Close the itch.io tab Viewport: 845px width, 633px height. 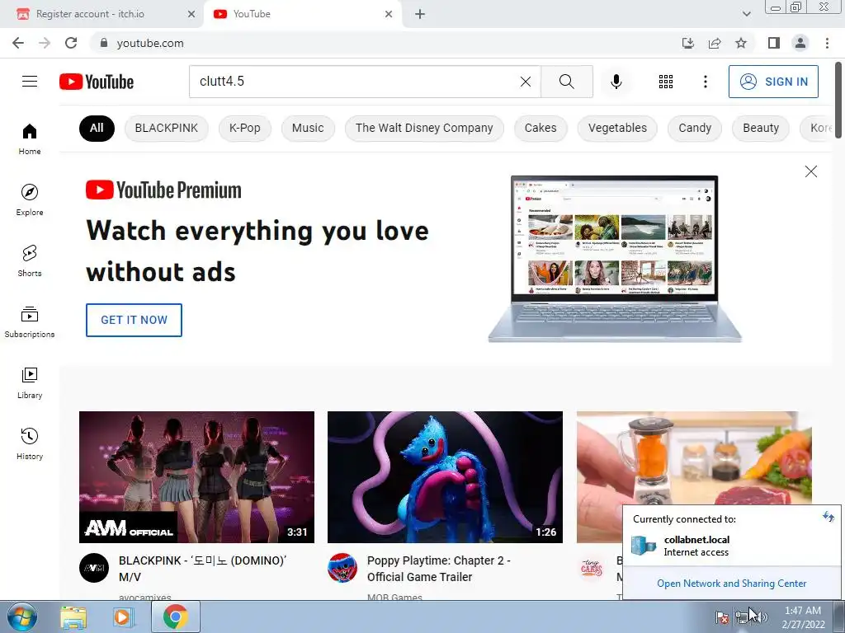click(x=191, y=14)
